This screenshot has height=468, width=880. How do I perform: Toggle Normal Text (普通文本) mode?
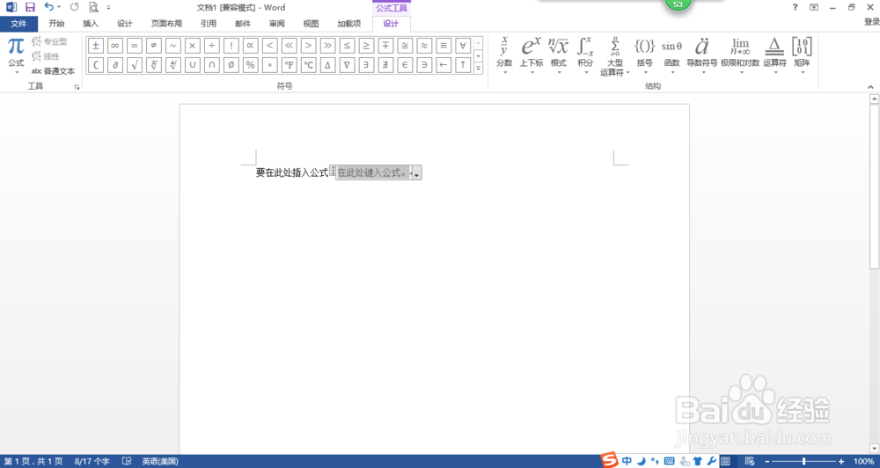pyautogui.click(x=53, y=71)
